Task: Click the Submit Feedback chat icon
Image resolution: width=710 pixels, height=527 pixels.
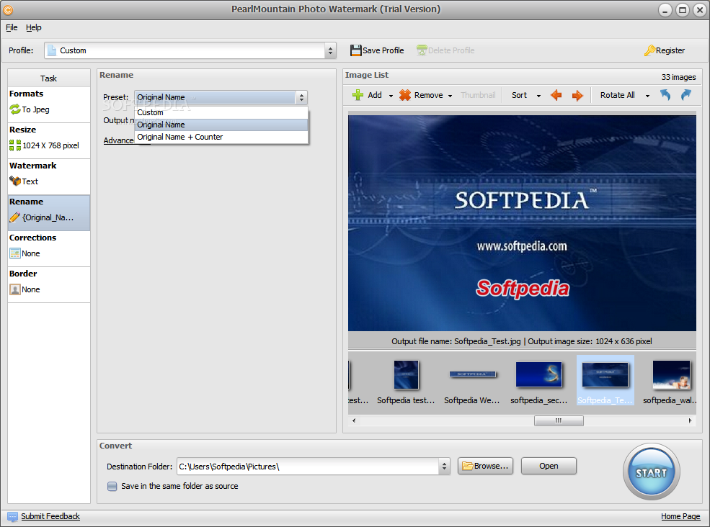Action: (13, 517)
